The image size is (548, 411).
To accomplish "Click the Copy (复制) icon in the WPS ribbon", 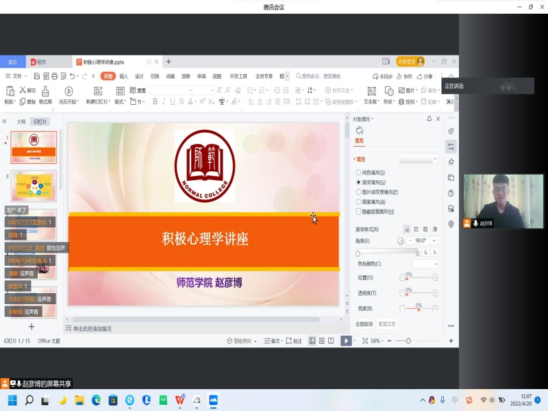I will [x=27, y=101].
